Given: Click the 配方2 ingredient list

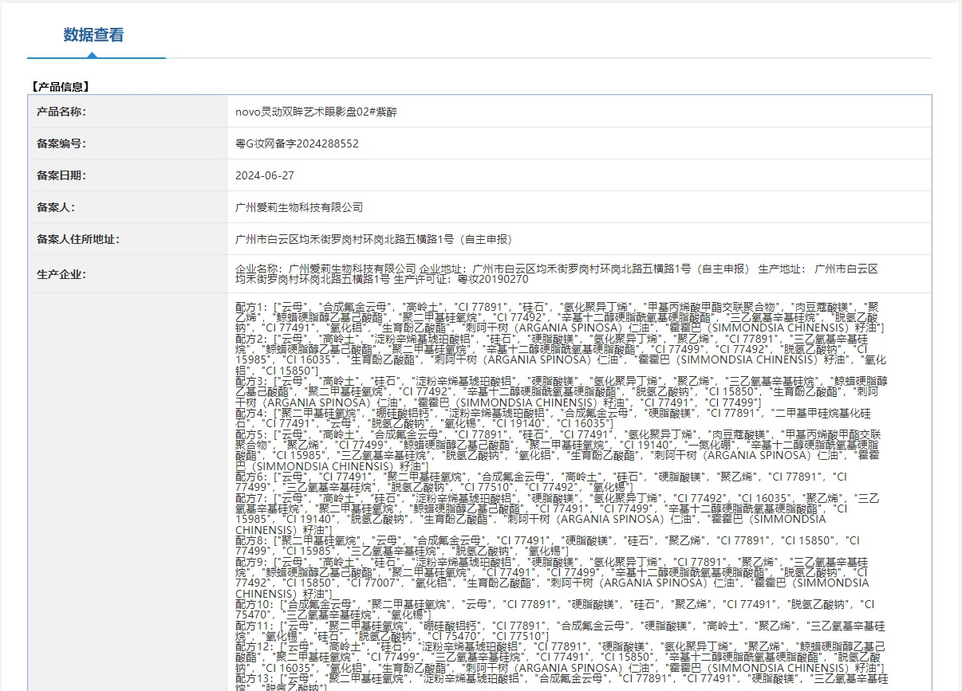Looking at the screenshot, I should point(560,355).
